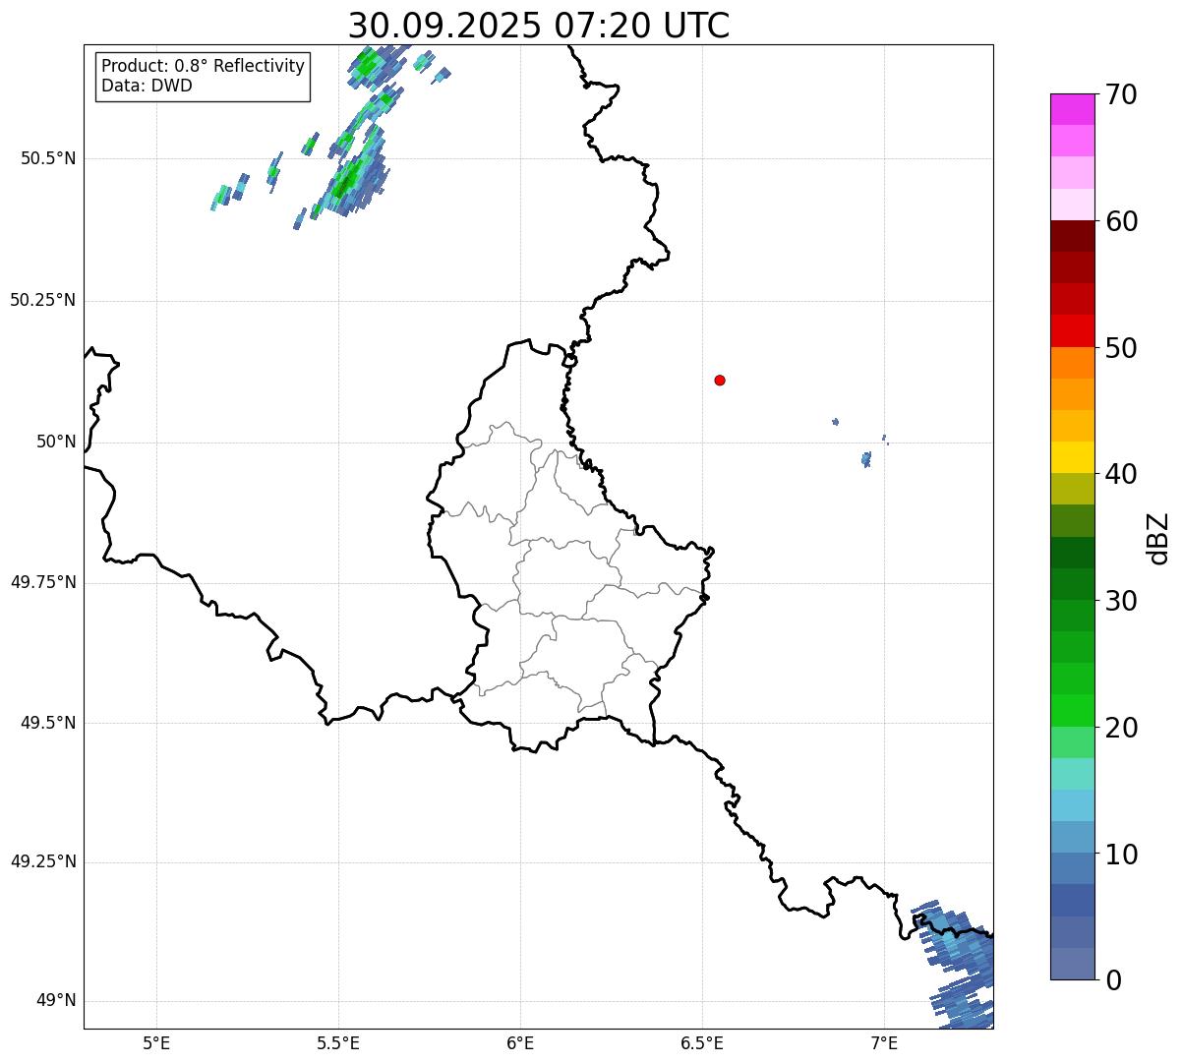Click the 49°N latitude label
The width and height of the screenshot is (1182, 1063).
[56, 1000]
